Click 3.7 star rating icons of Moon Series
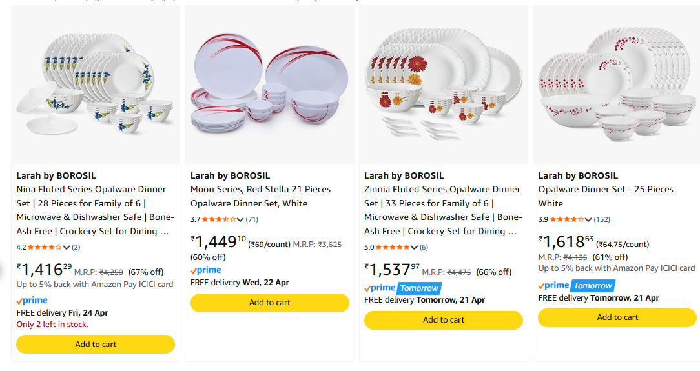The height and width of the screenshot is (371, 700). tap(218, 219)
